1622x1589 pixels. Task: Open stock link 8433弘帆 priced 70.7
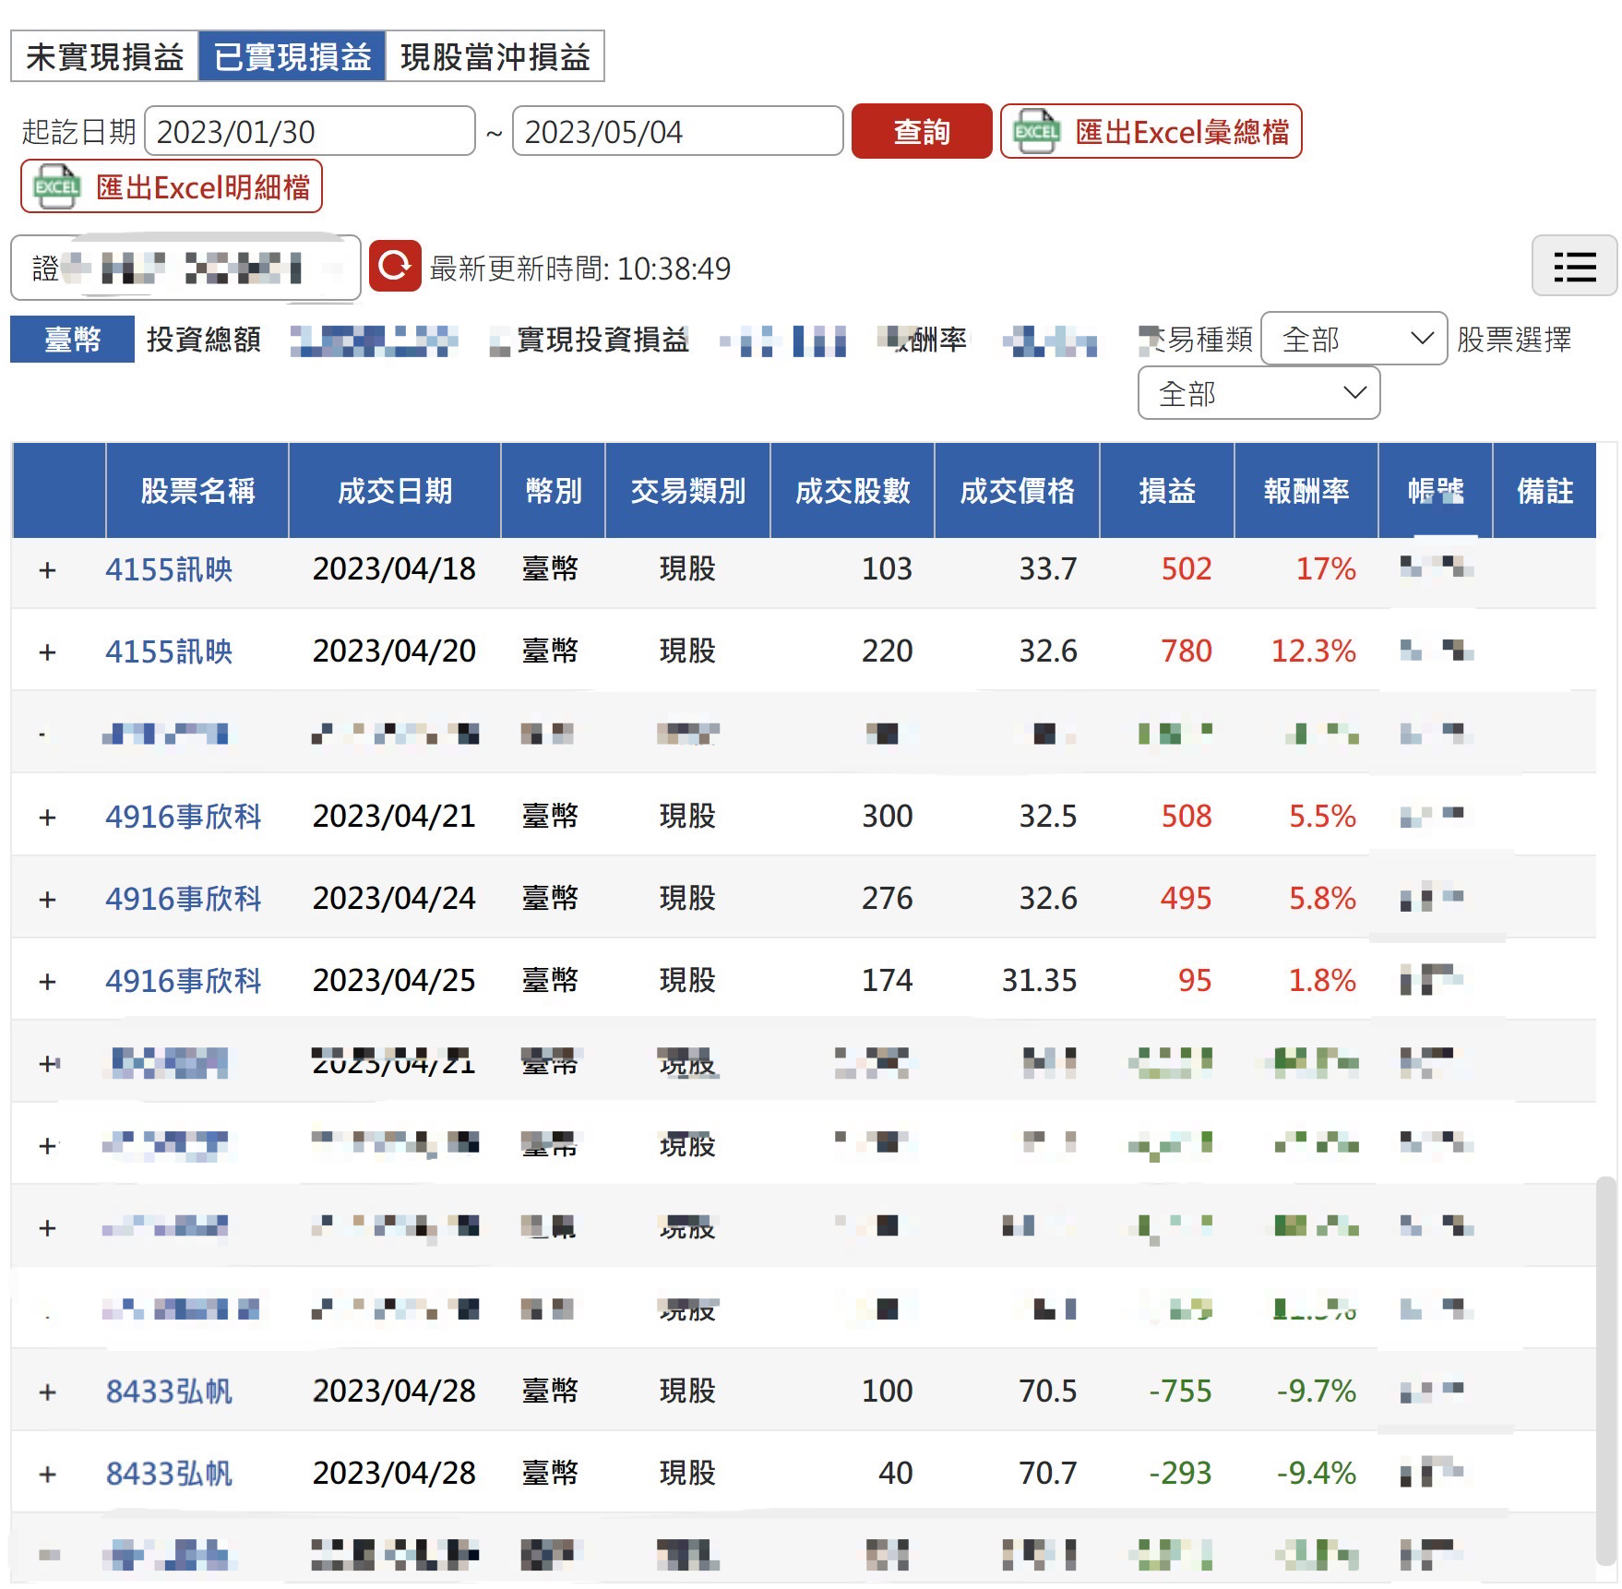click(x=169, y=1474)
